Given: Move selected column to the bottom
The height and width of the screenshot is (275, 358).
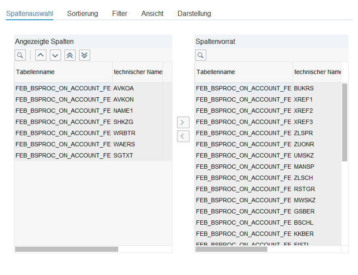Looking at the screenshot, I should pos(85,55).
